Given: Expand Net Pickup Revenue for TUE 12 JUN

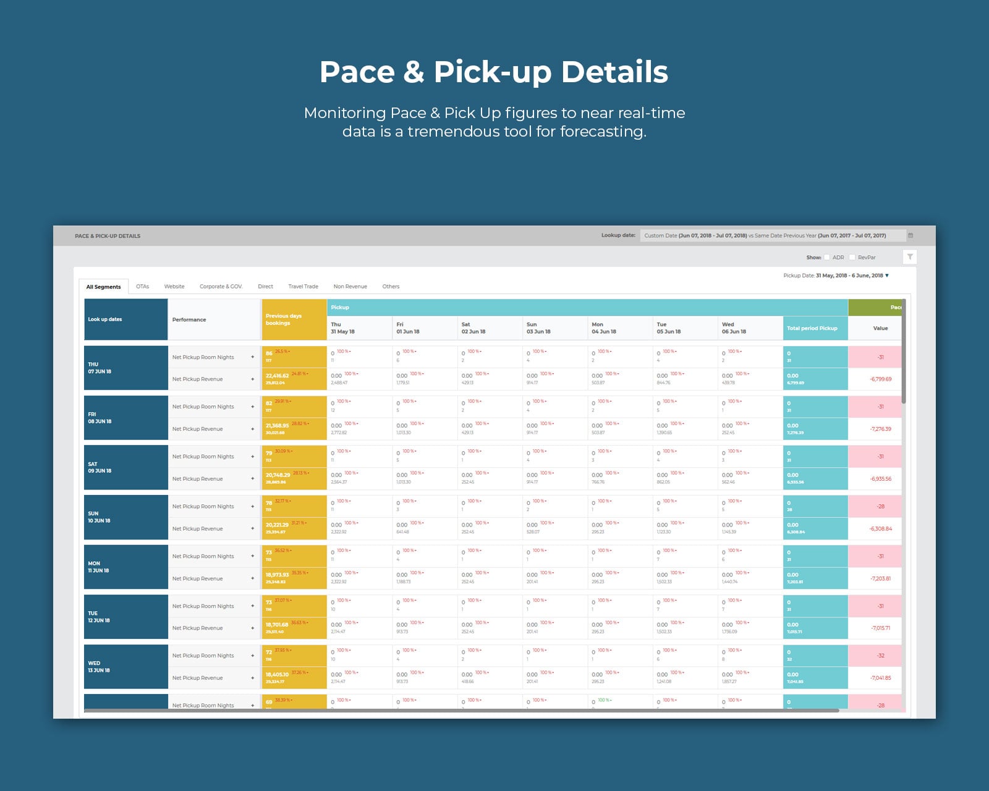Looking at the screenshot, I should click(x=253, y=628).
